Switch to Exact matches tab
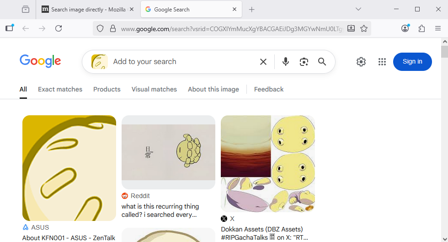The width and height of the screenshot is (448, 242). (x=60, y=89)
